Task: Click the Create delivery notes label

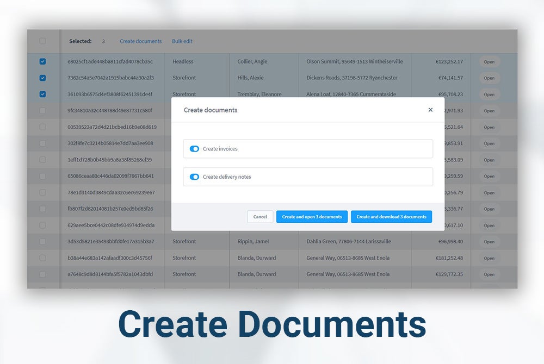Action: tap(227, 177)
